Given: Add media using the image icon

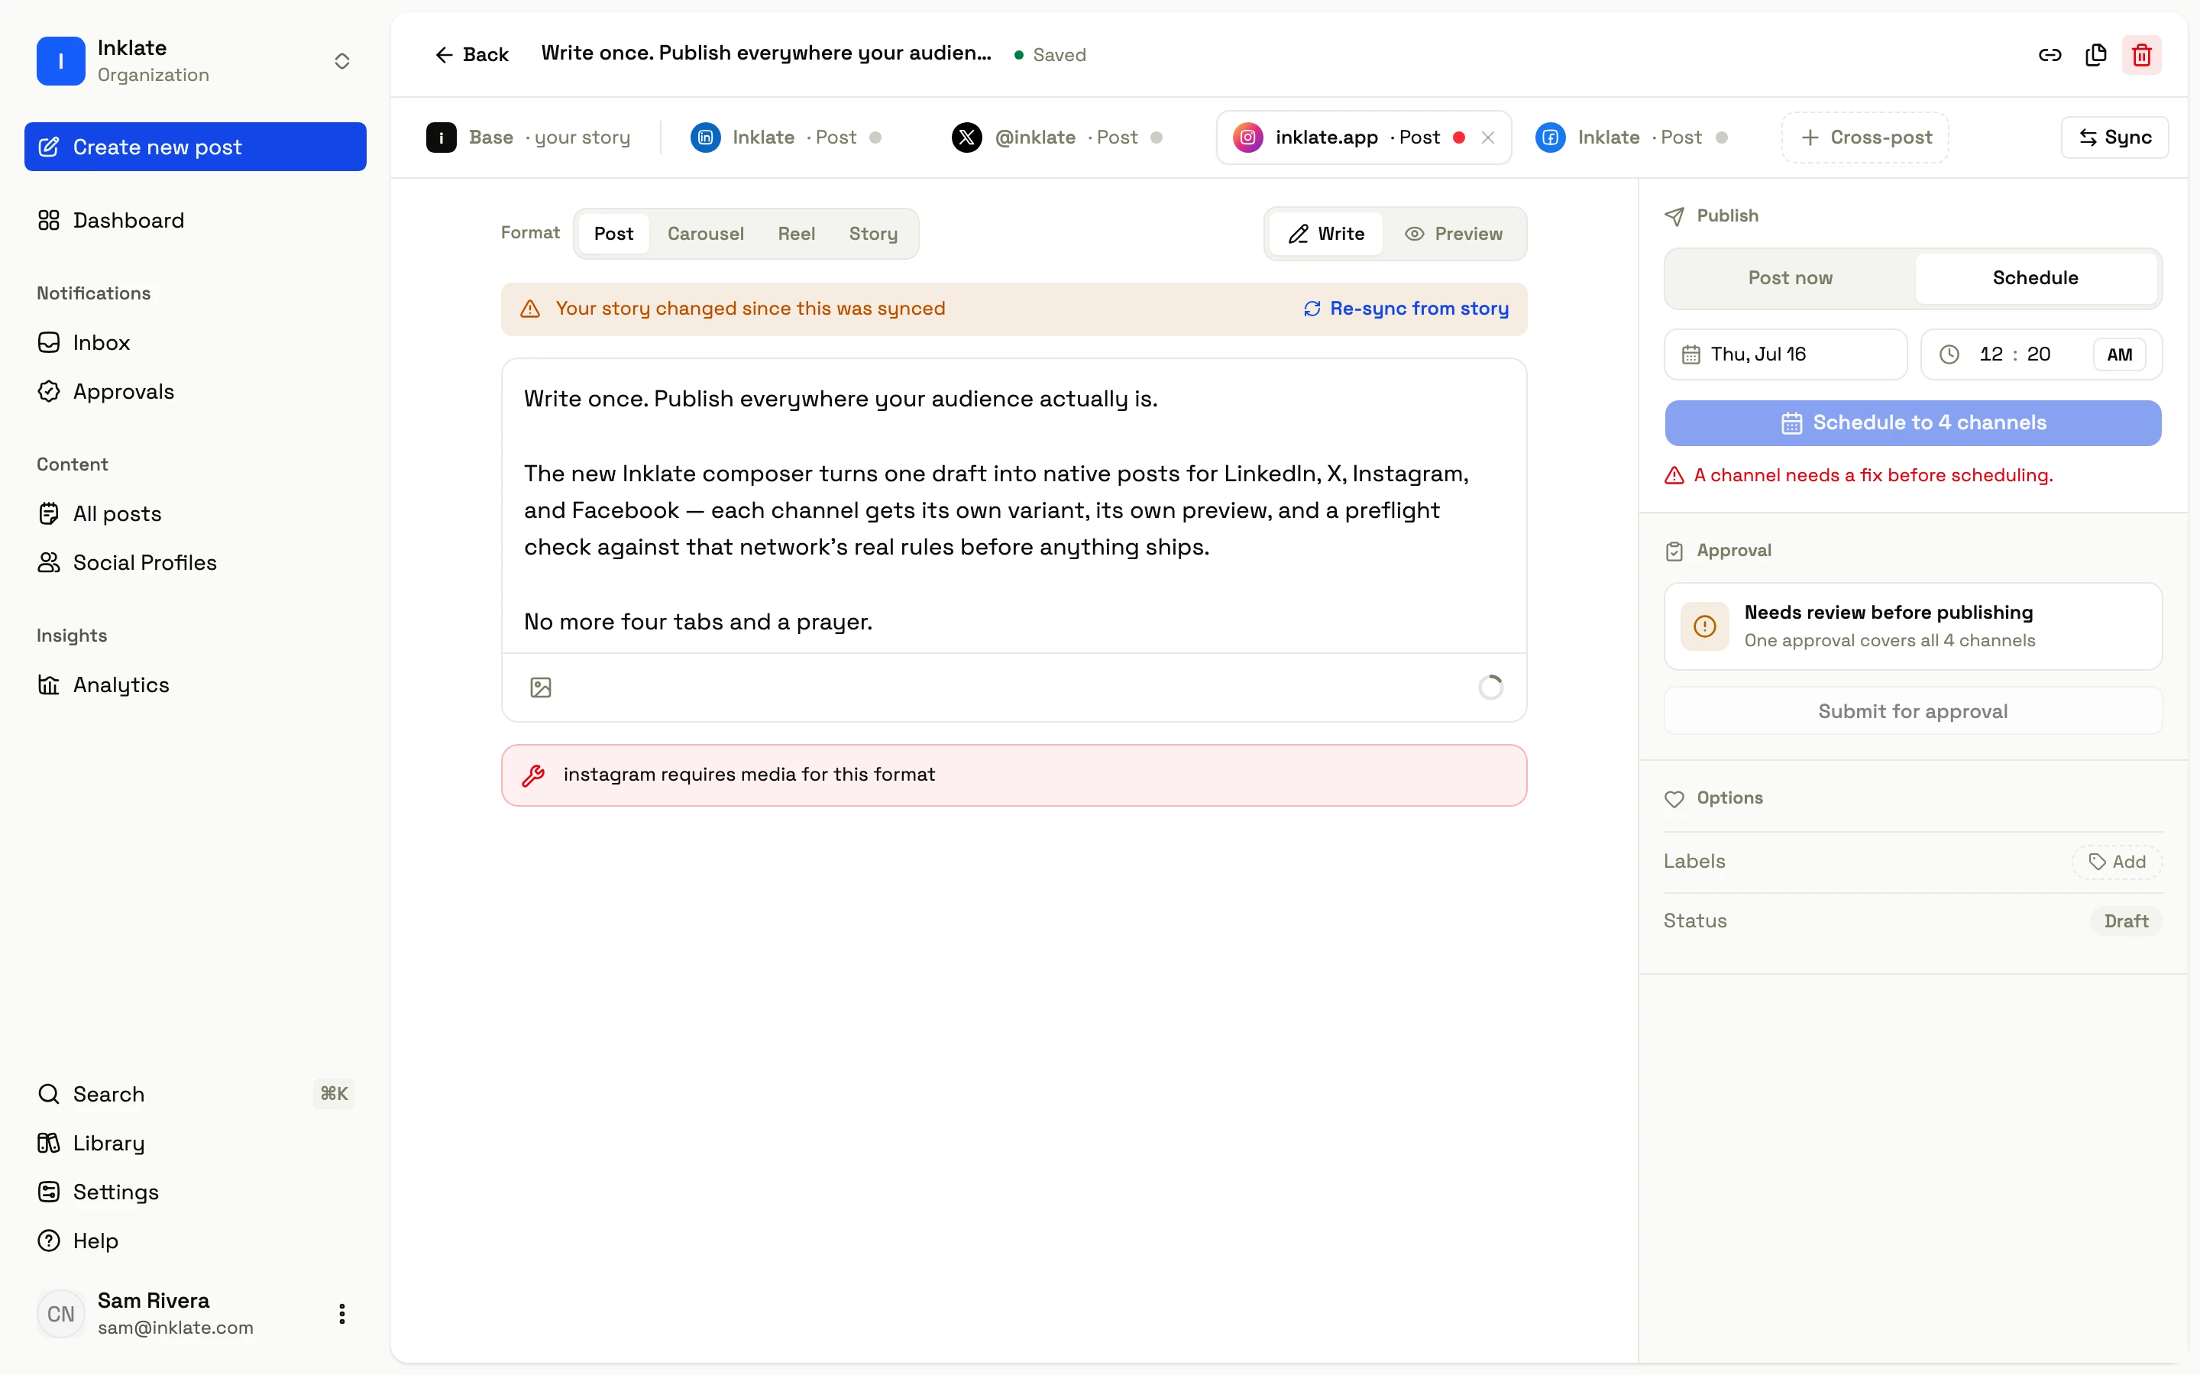Looking at the screenshot, I should [x=541, y=687].
